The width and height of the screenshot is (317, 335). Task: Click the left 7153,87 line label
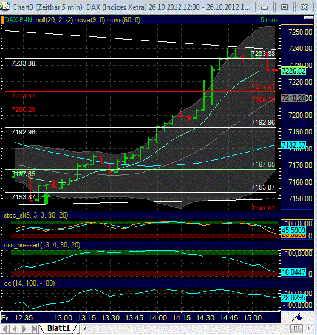24,197
